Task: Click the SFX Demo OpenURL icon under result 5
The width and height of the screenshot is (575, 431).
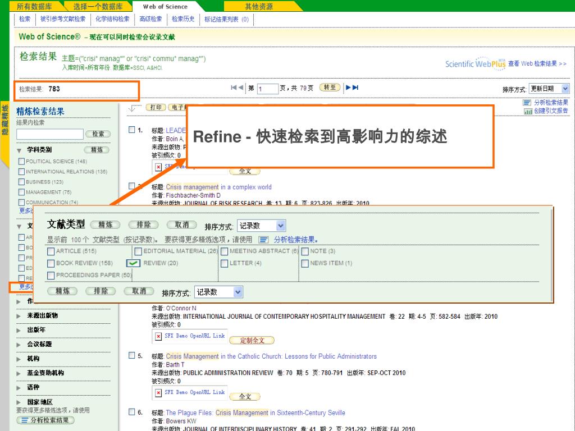Action: coord(158,392)
